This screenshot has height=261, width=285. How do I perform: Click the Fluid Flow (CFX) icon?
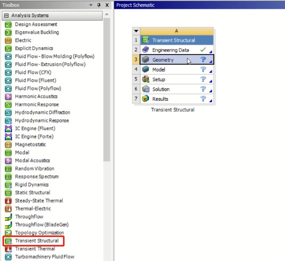8,73
